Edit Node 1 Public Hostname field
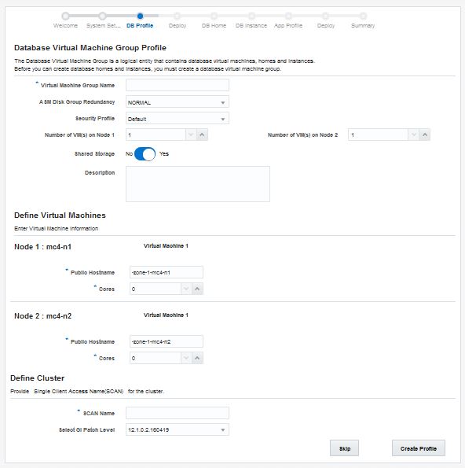Screen dimensions: 465x468 167,272
